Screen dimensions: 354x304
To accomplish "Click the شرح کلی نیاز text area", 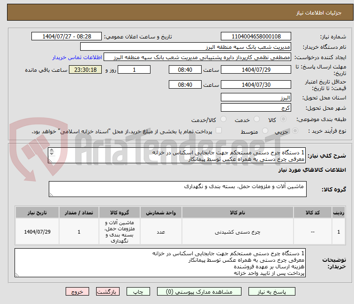I will click(x=177, y=155).
